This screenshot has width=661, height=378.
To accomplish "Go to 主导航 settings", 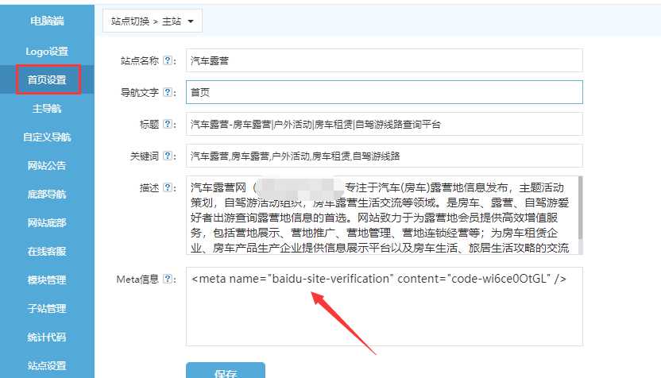I will tap(47, 108).
